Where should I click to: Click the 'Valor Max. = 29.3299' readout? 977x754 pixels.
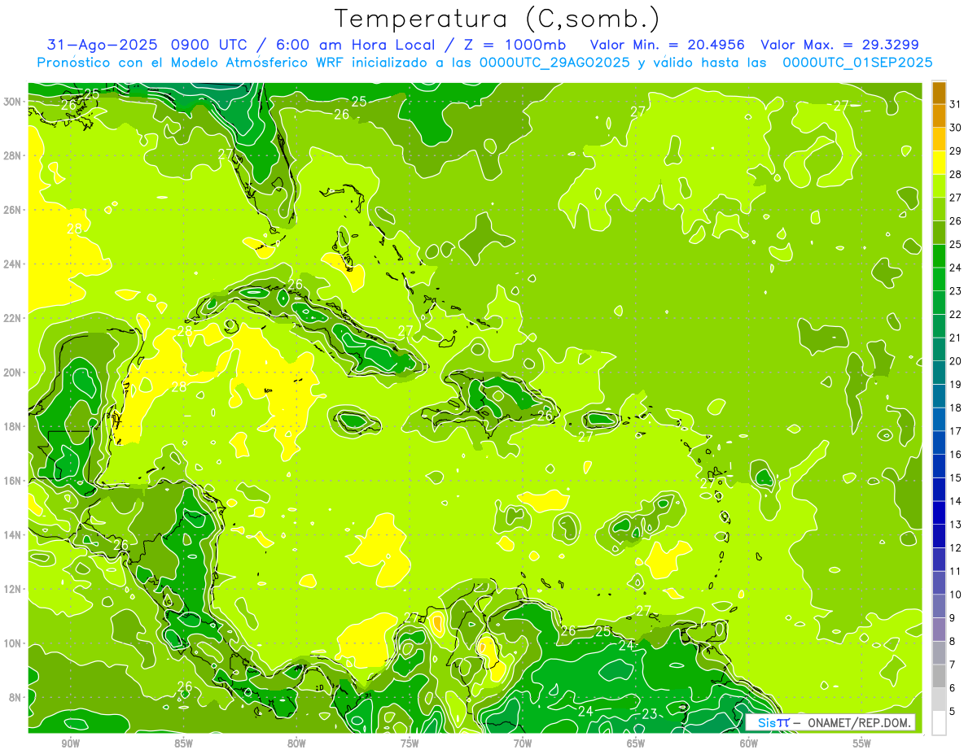[839, 45]
